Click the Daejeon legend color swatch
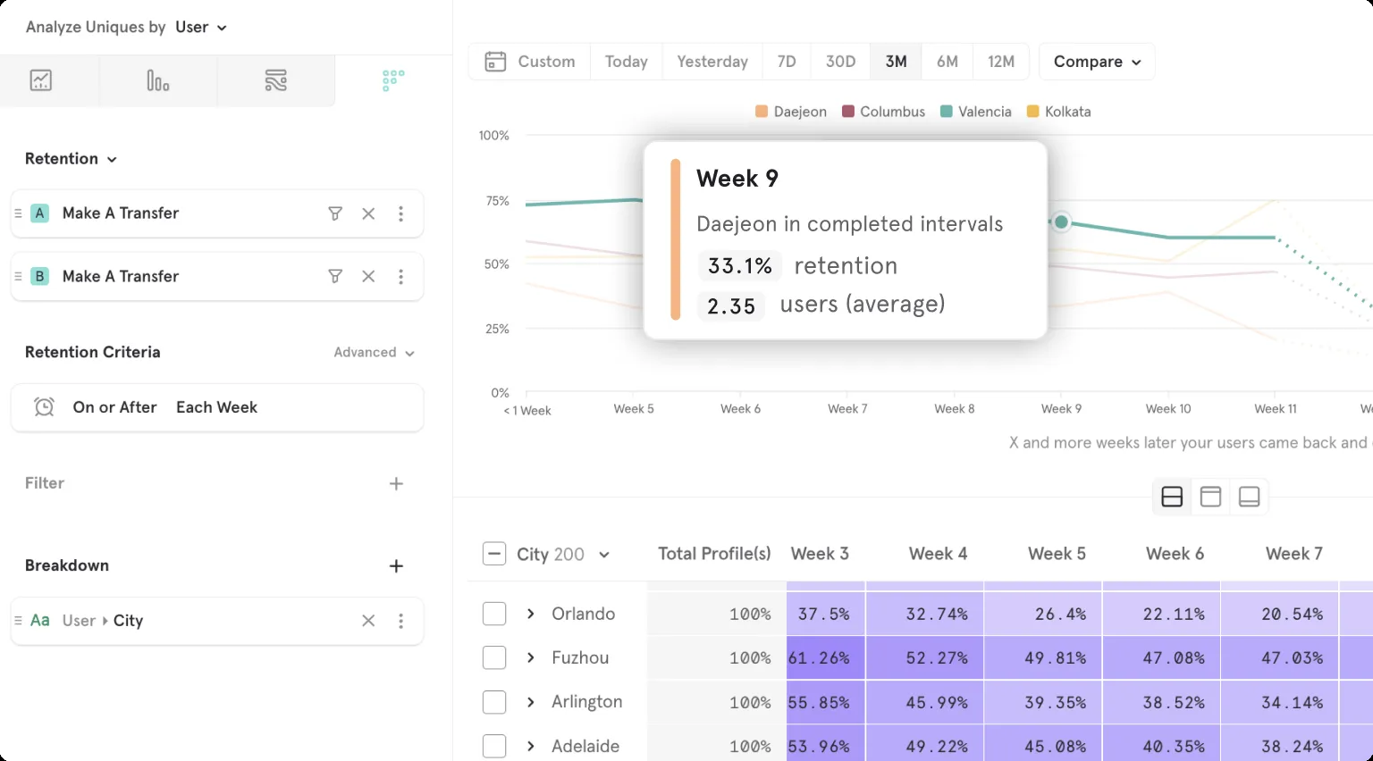The width and height of the screenshot is (1373, 761). (x=762, y=112)
